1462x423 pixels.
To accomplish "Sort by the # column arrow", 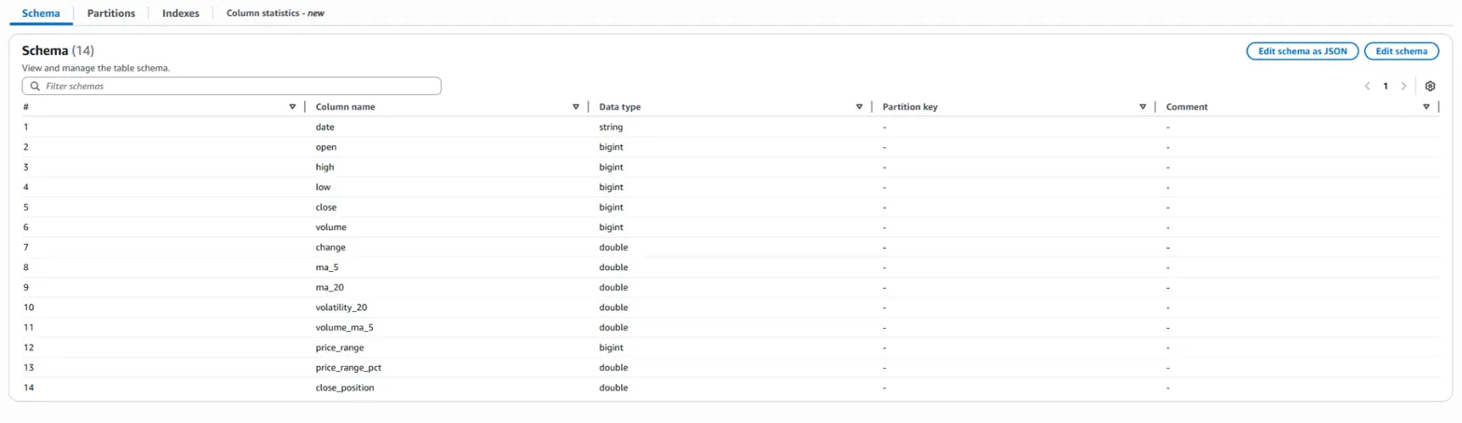I will point(293,107).
